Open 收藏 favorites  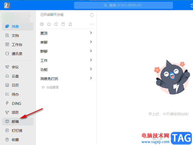[x=18, y=140]
